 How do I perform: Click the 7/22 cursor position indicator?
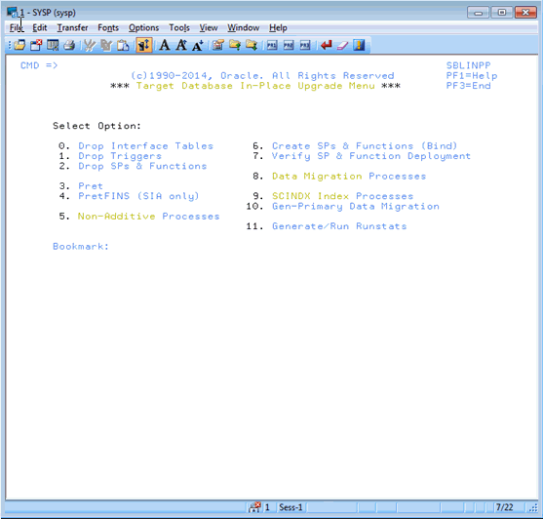[x=504, y=507]
